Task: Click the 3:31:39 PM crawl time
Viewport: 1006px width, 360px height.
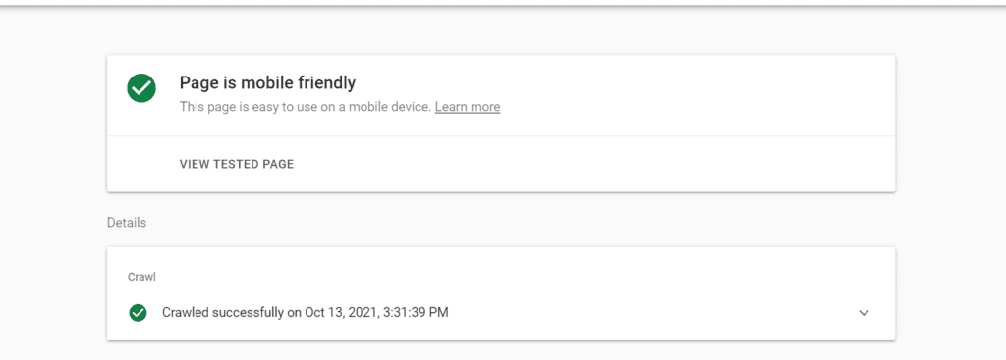Action: [x=416, y=313]
